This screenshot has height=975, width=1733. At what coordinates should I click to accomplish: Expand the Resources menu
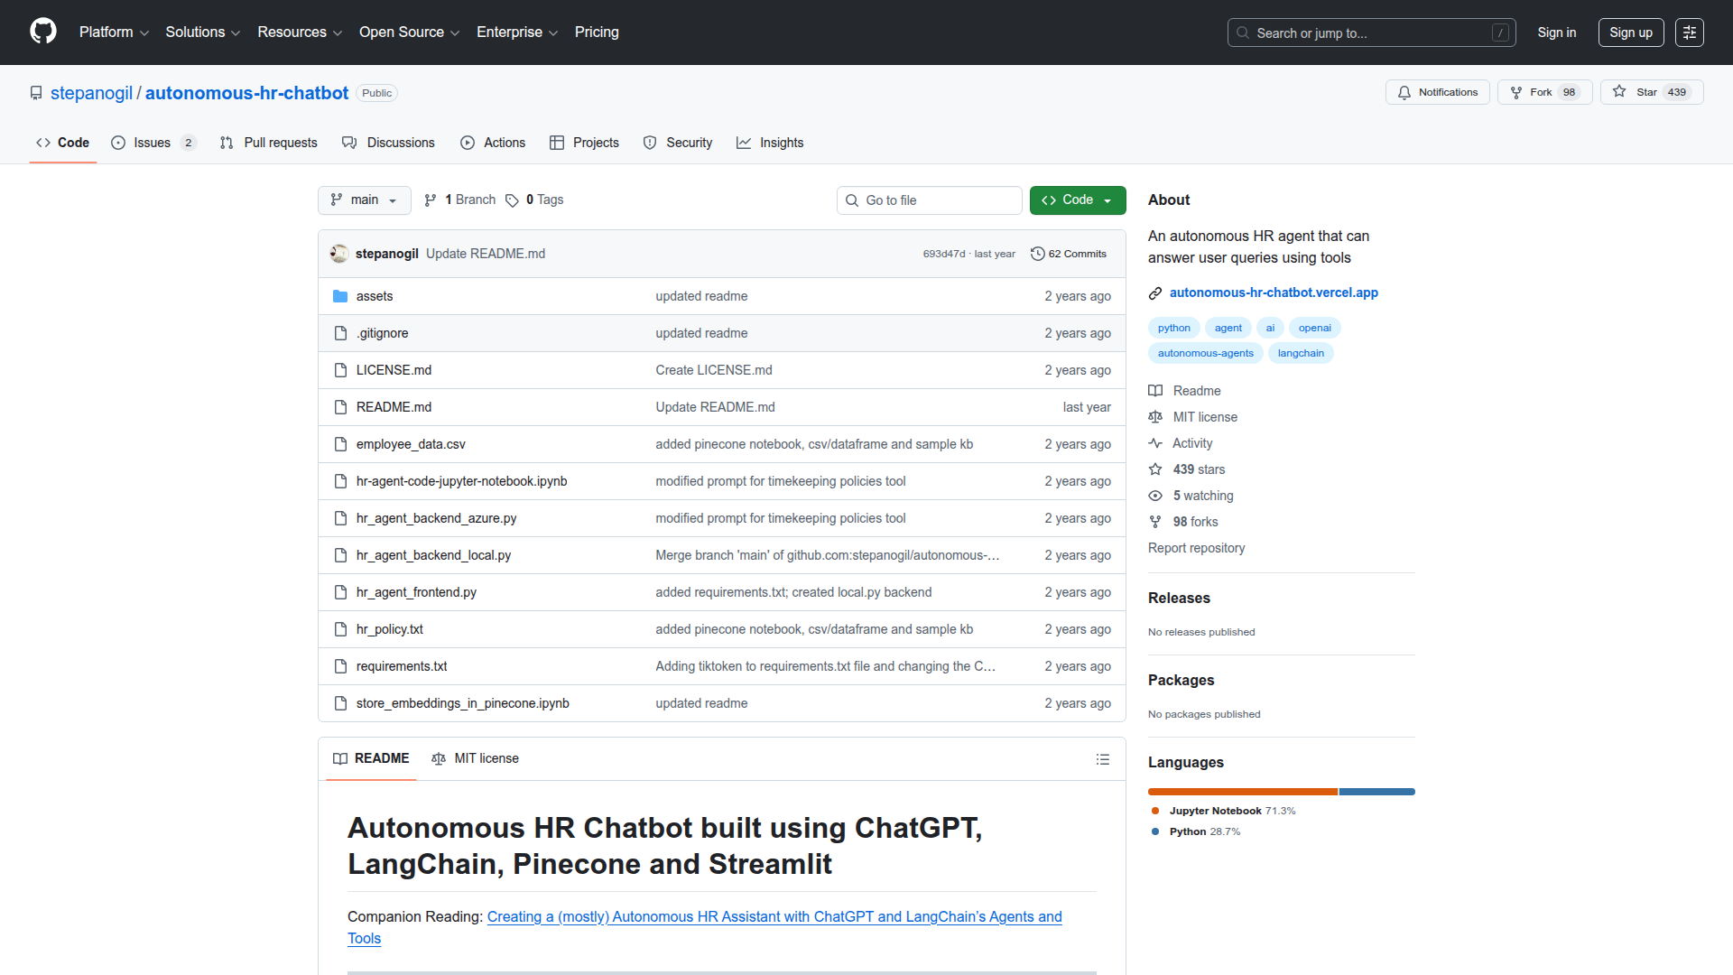pyautogui.click(x=299, y=32)
